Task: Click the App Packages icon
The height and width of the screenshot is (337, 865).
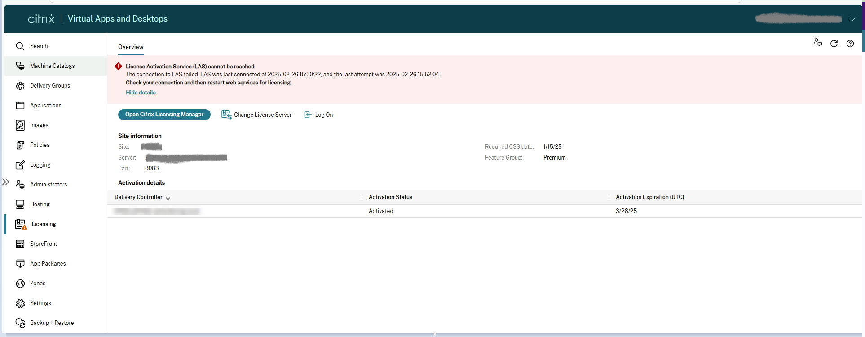Action: (x=20, y=264)
